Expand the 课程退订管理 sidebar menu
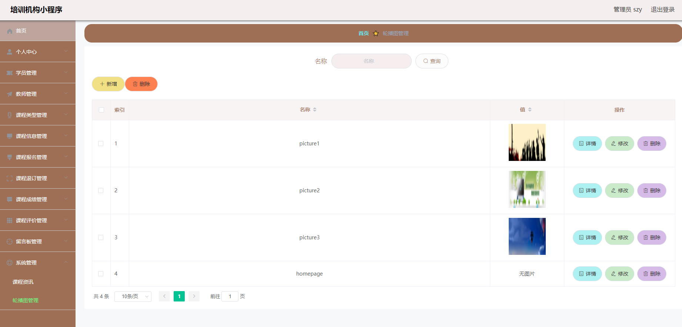 pos(38,178)
